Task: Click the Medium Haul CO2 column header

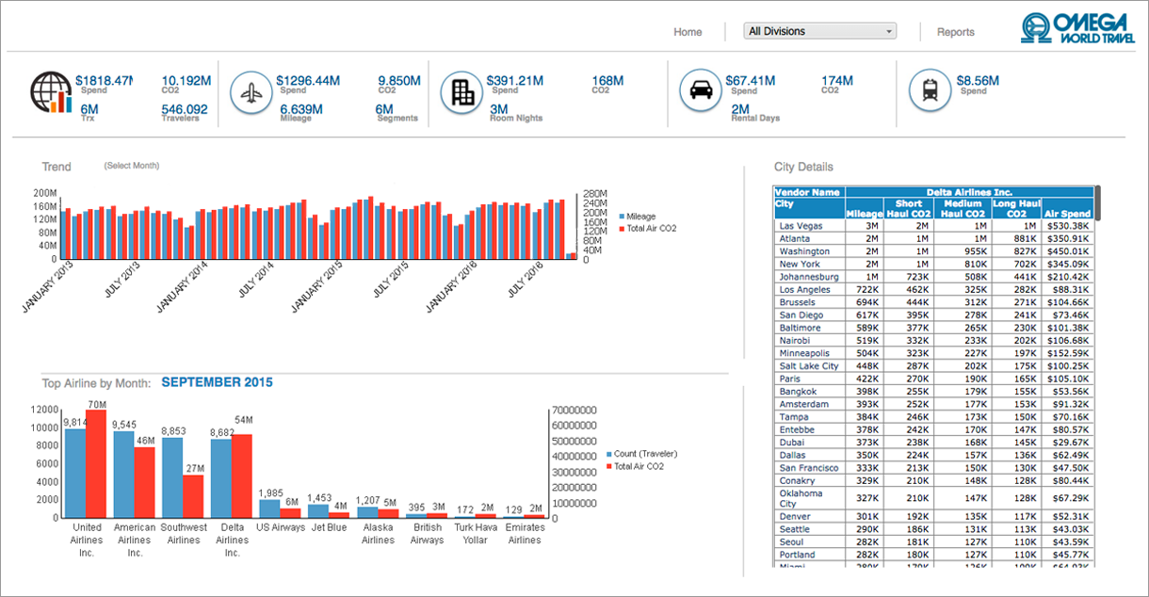Action: pyautogui.click(x=963, y=209)
